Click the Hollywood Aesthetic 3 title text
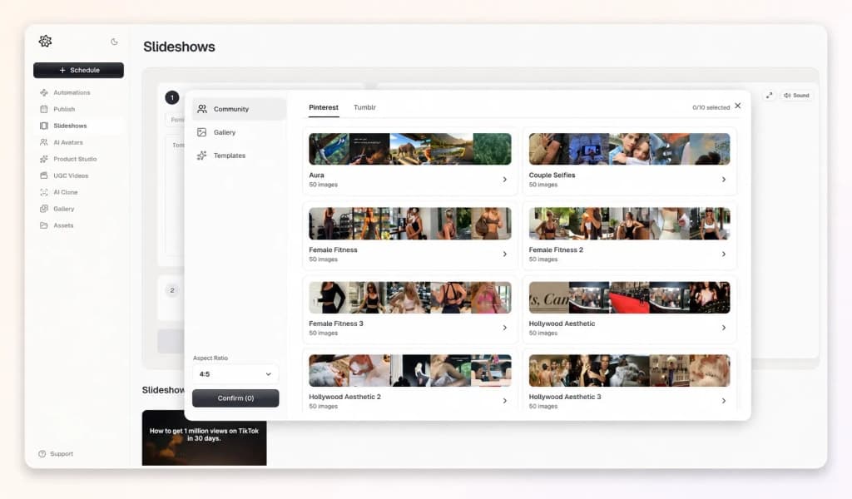This screenshot has width=852, height=499. click(565, 397)
